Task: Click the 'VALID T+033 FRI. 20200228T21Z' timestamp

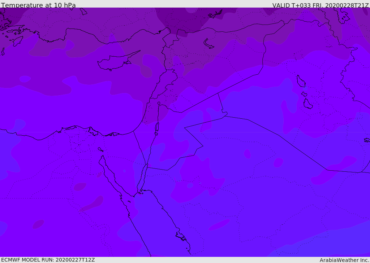Action: [x=320, y=5]
